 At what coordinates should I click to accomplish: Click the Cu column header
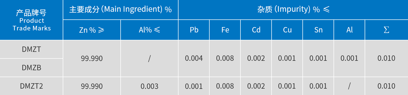287,30
